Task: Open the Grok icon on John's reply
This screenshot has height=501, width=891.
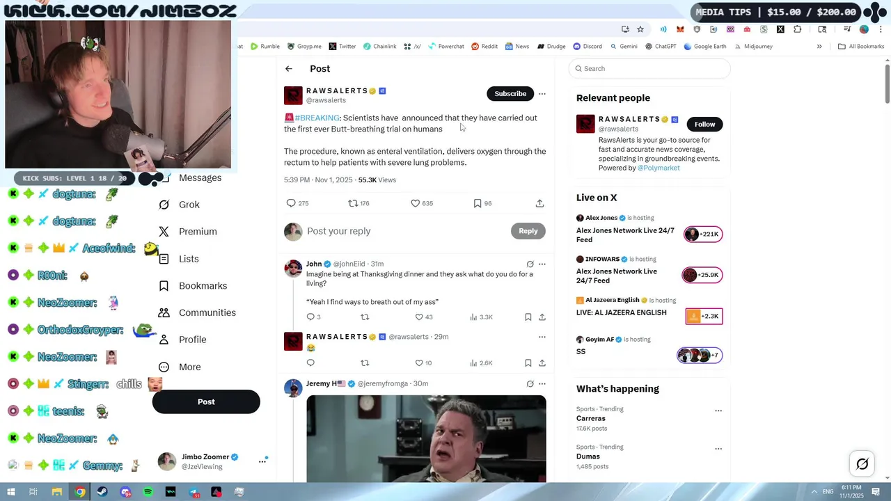Action: point(530,264)
